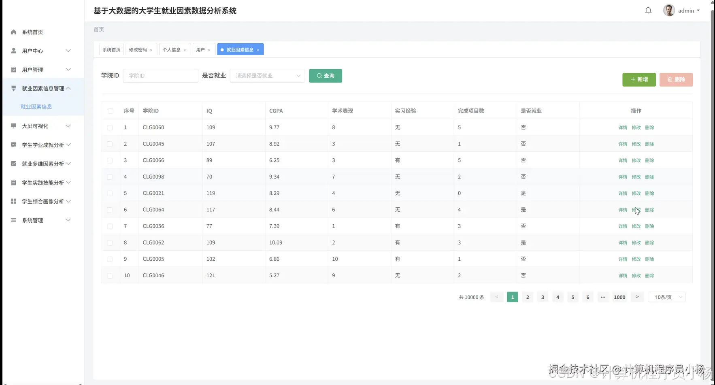715x385 pixels.
Task: Check the row for CLG0060
Action: pos(110,128)
